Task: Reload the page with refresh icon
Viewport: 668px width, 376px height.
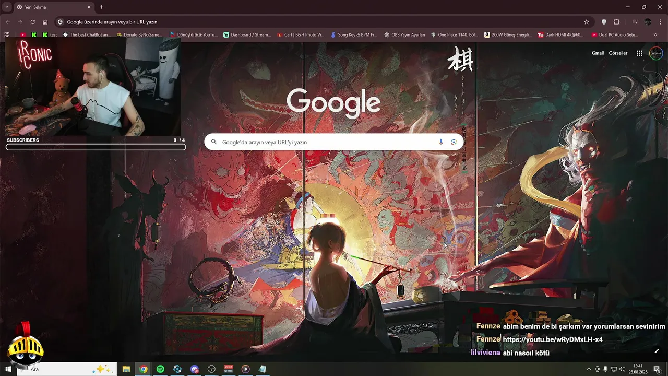Action: coord(32,22)
